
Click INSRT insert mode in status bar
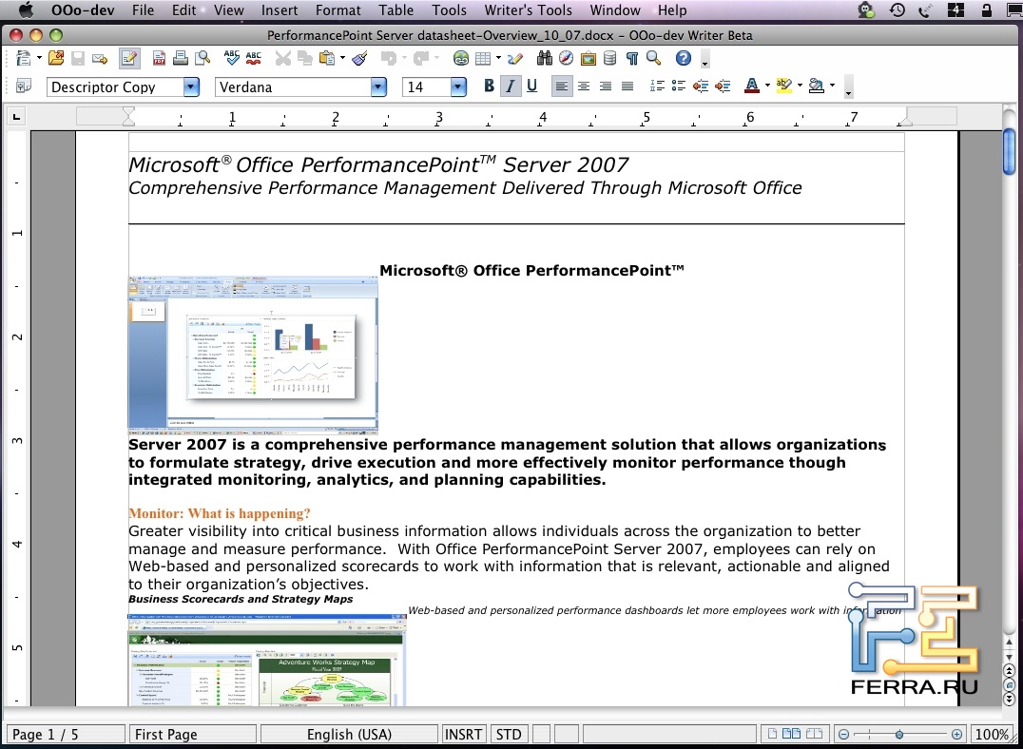coord(463,735)
